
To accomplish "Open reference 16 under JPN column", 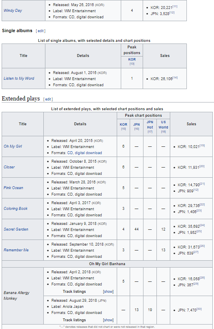I will pyautogui.click(x=137, y=129).
